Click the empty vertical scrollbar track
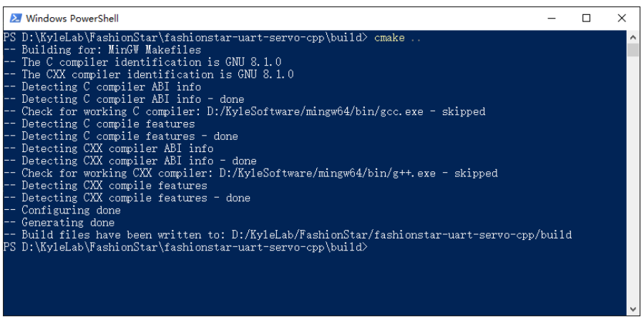The image size is (644, 322). click(x=633, y=178)
